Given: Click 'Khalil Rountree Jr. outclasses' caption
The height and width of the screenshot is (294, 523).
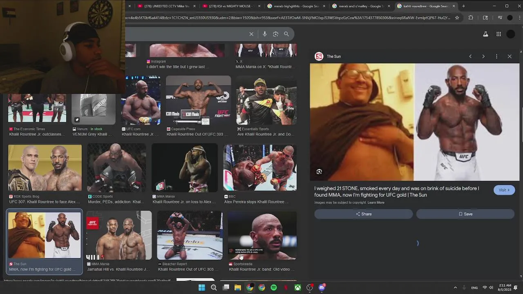Looking at the screenshot, I should point(37,134).
